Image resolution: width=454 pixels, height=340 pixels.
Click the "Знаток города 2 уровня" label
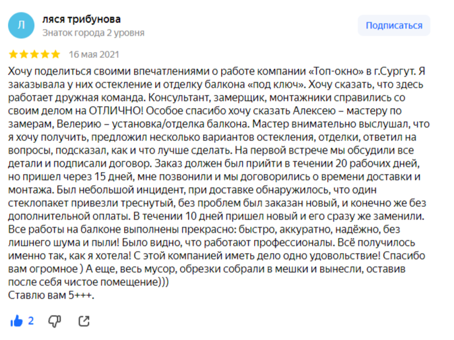[93, 33]
